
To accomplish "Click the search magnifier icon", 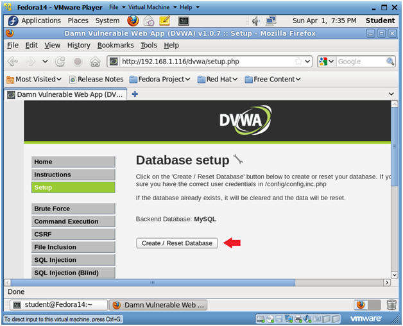I will point(390,62).
